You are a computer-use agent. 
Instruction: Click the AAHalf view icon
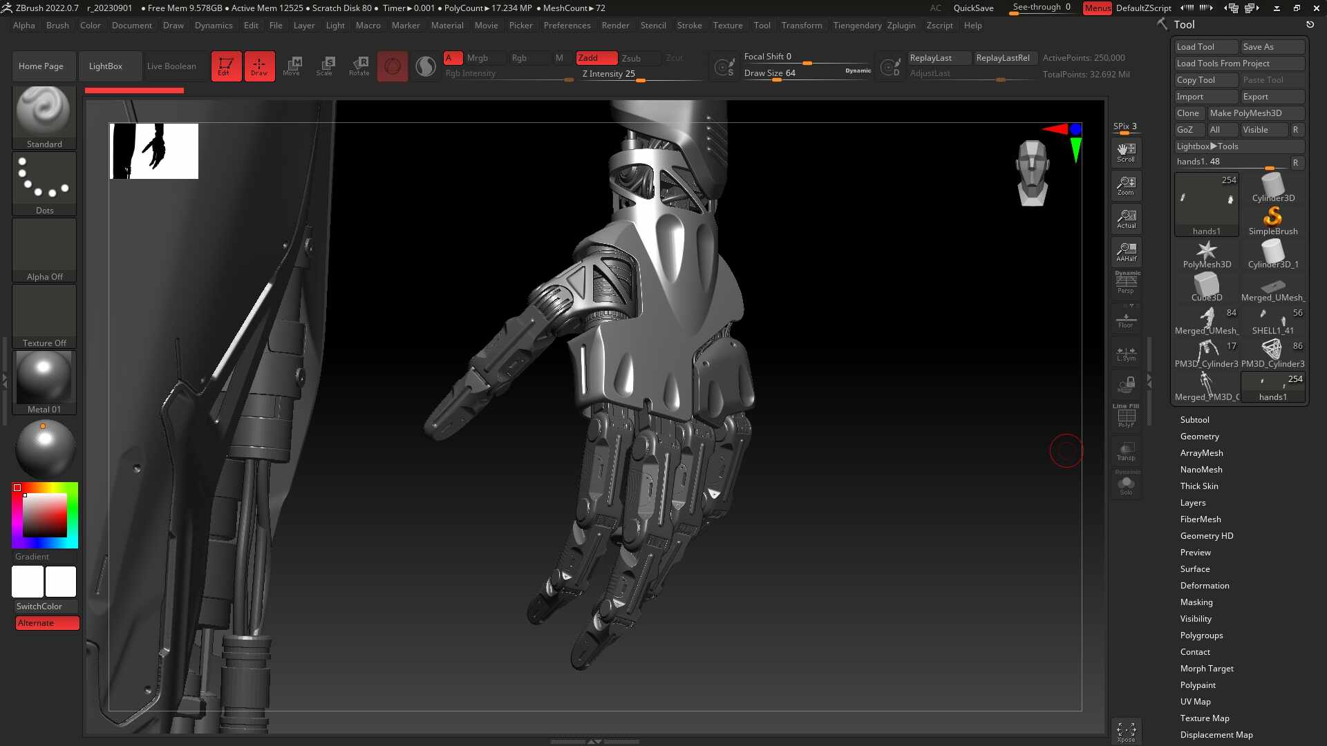tap(1126, 252)
